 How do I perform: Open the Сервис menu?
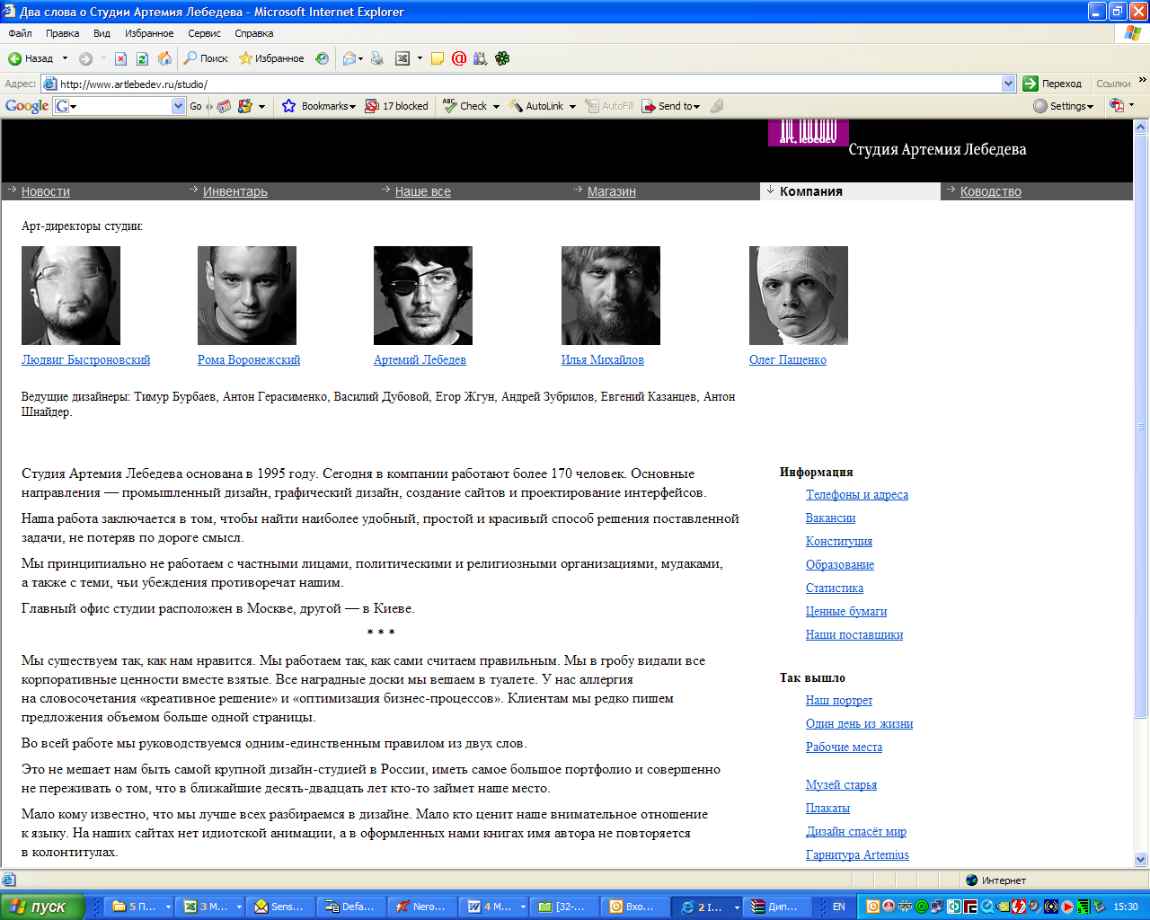click(204, 33)
